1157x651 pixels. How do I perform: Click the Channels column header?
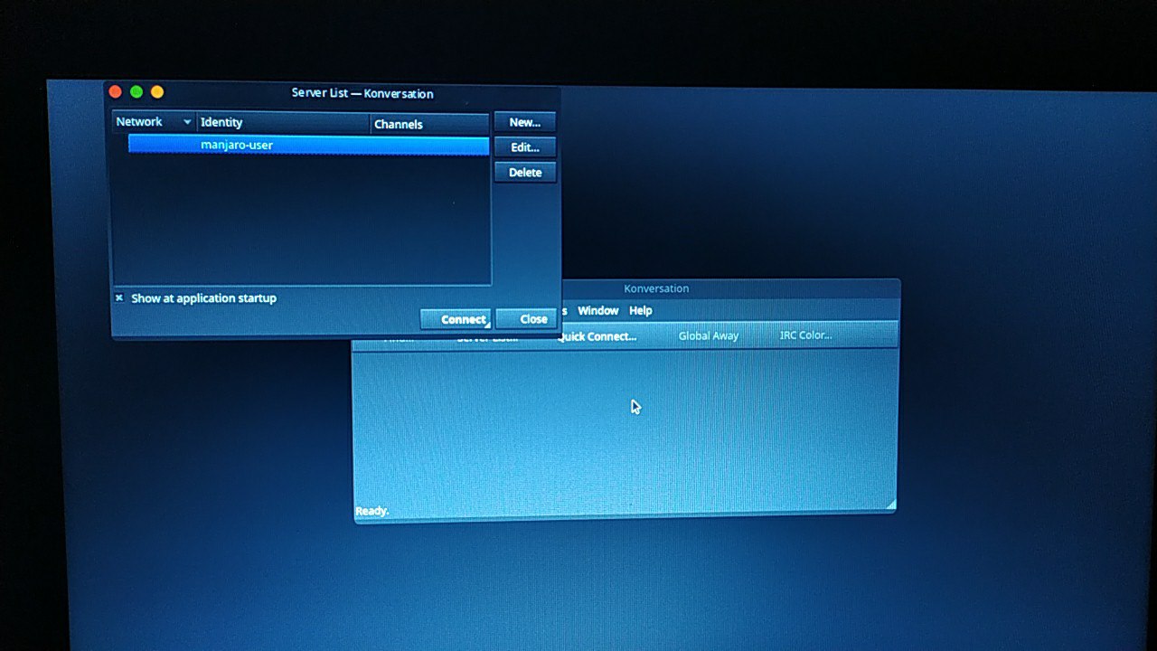click(x=429, y=124)
